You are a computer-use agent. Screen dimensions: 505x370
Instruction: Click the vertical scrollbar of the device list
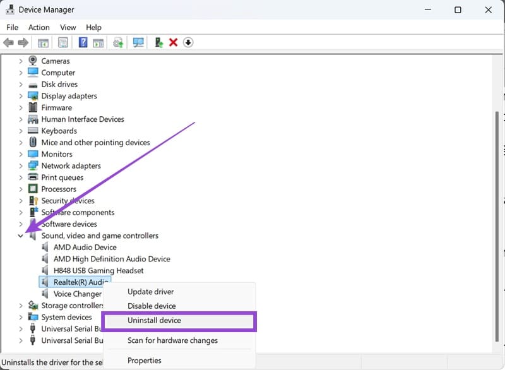point(497,189)
